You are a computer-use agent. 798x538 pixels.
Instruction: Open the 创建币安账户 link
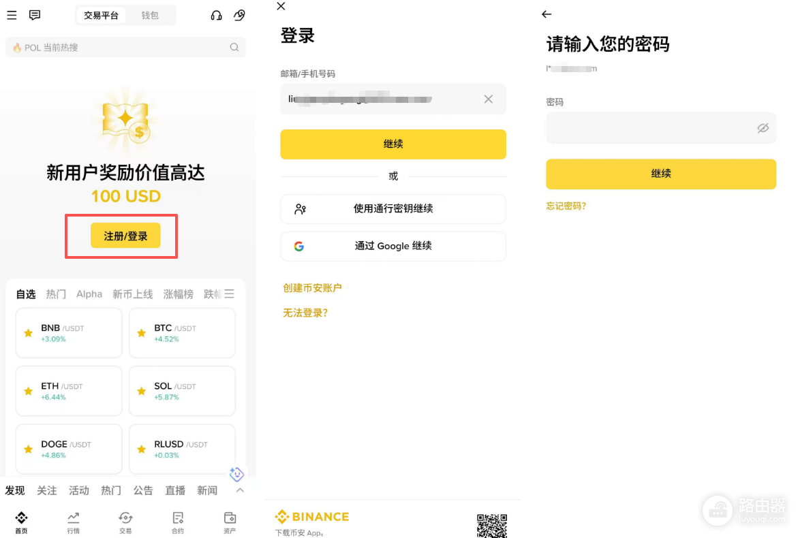click(312, 288)
